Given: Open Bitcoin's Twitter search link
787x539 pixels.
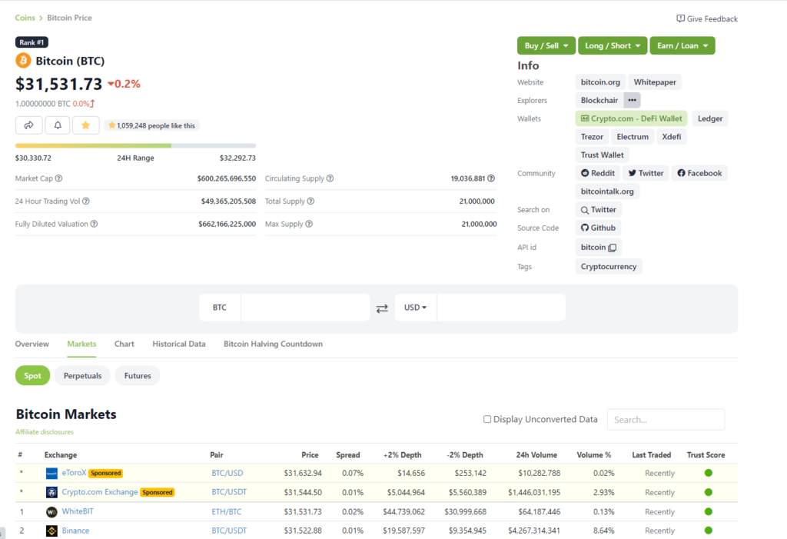Looking at the screenshot, I should (598, 209).
